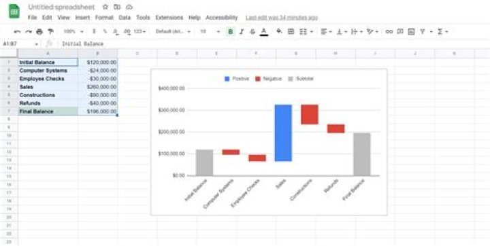The image size is (490, 246).
Task: Expand the functions sigma dropdown
Action: click(x=443, y=31)
